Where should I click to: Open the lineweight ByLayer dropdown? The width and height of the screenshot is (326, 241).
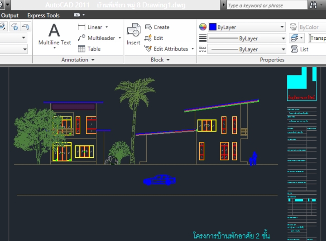[x=283, y=38]
